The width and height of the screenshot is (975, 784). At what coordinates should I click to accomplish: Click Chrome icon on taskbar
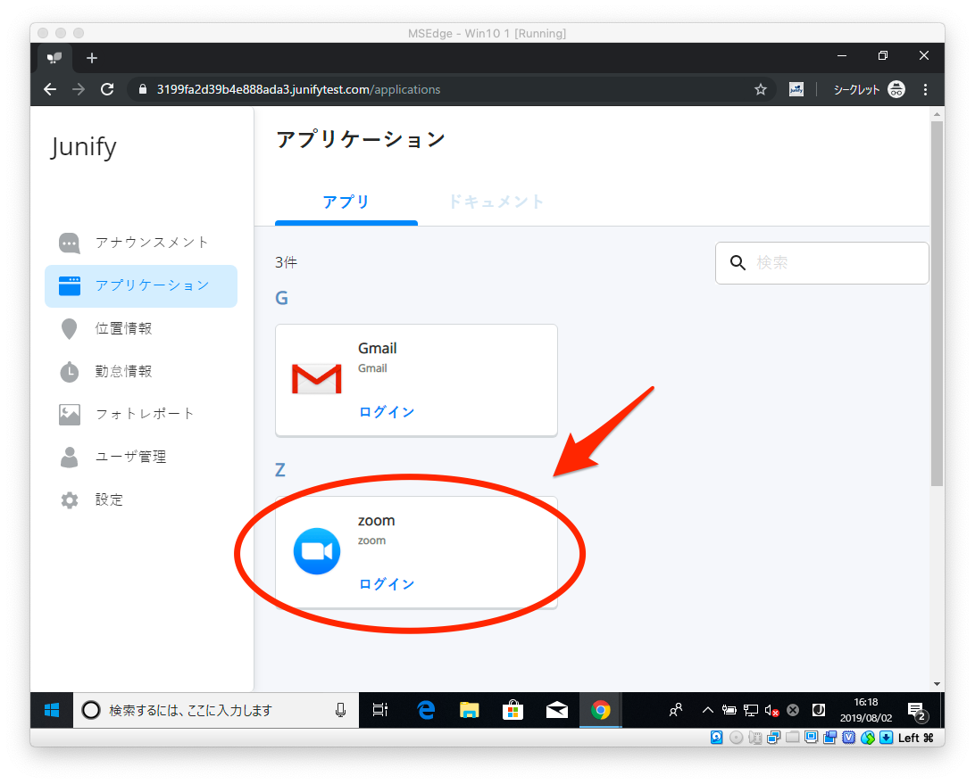coord(601,710)
